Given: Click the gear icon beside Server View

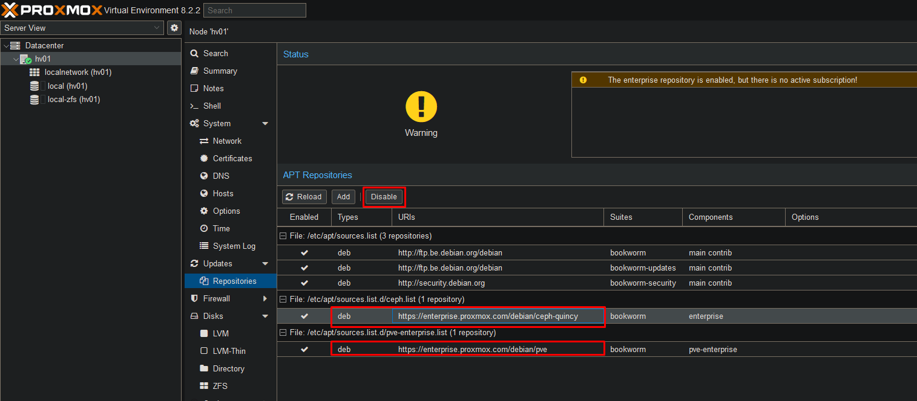Looking at the screenshot, I should [174, 28].
